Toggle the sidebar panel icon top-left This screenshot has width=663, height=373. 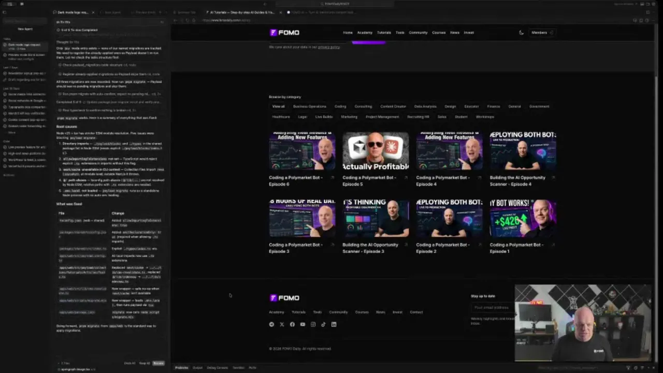tap(5, 12)
